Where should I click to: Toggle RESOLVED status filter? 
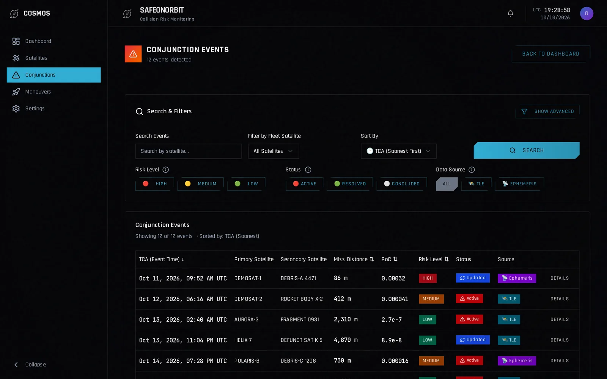pyautogui.click(x=350, y=184)
